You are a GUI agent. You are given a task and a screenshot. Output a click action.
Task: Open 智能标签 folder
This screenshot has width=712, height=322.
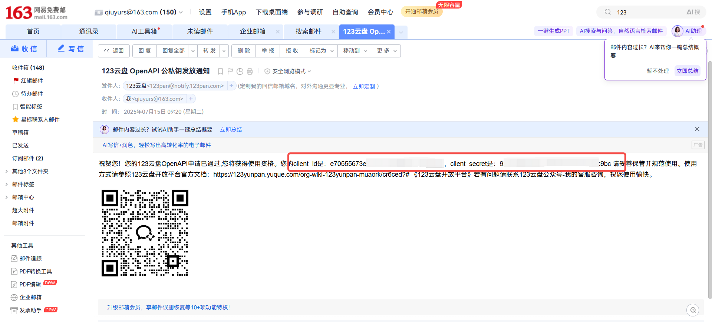tap(27, 106)
